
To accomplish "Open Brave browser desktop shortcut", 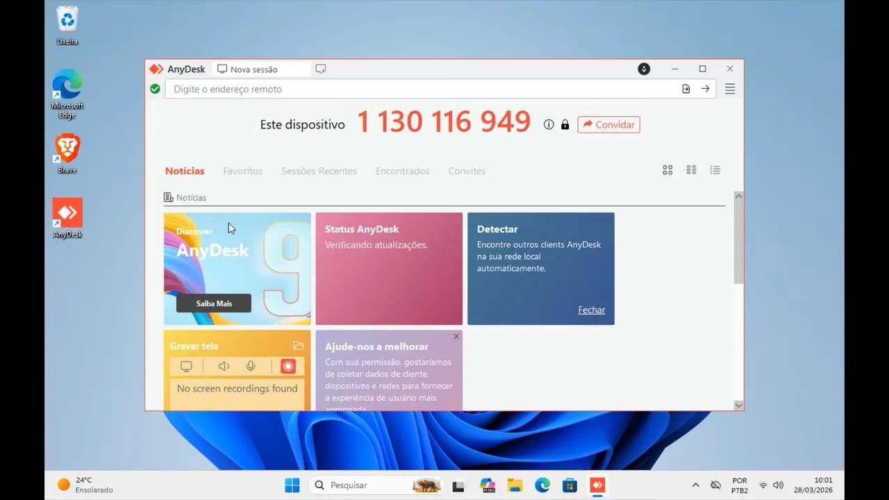I will pos(67,153).
